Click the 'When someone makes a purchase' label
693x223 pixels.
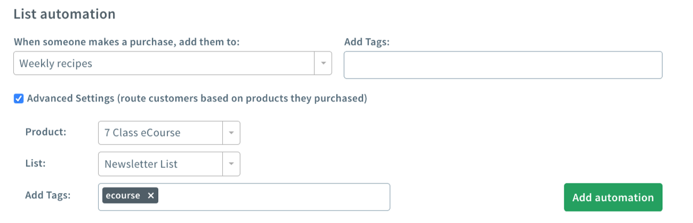coord(126,42)
